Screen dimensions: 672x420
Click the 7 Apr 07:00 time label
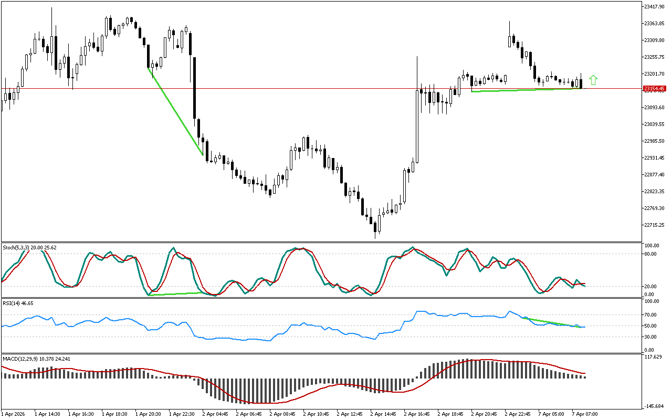point(584,414)
